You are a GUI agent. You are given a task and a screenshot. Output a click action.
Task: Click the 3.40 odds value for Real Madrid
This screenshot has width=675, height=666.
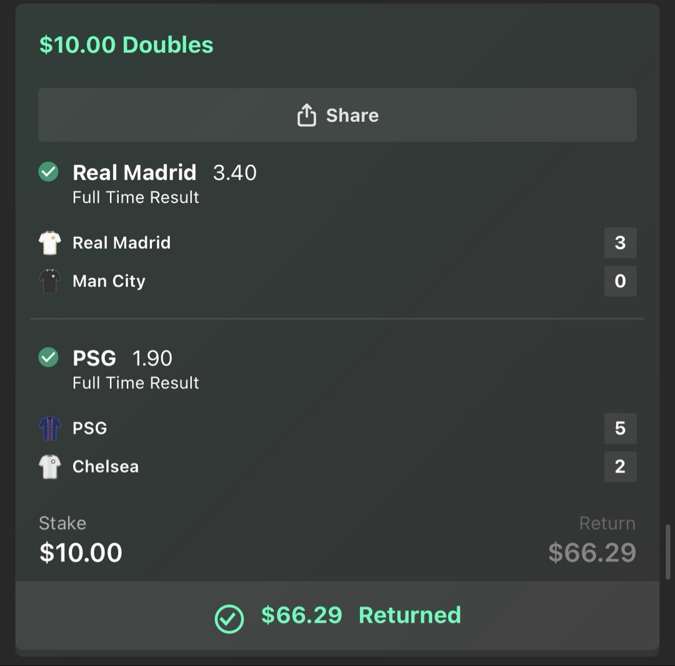pyautogui.click(x=234, y=172)
